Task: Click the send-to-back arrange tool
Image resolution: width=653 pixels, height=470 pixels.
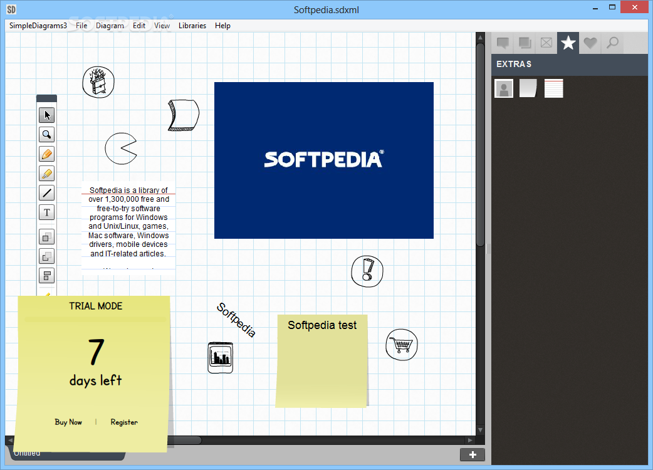Action: 46,256
